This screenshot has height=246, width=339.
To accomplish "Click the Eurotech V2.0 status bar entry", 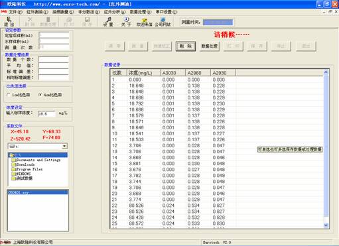I will [x=217, y=243].
